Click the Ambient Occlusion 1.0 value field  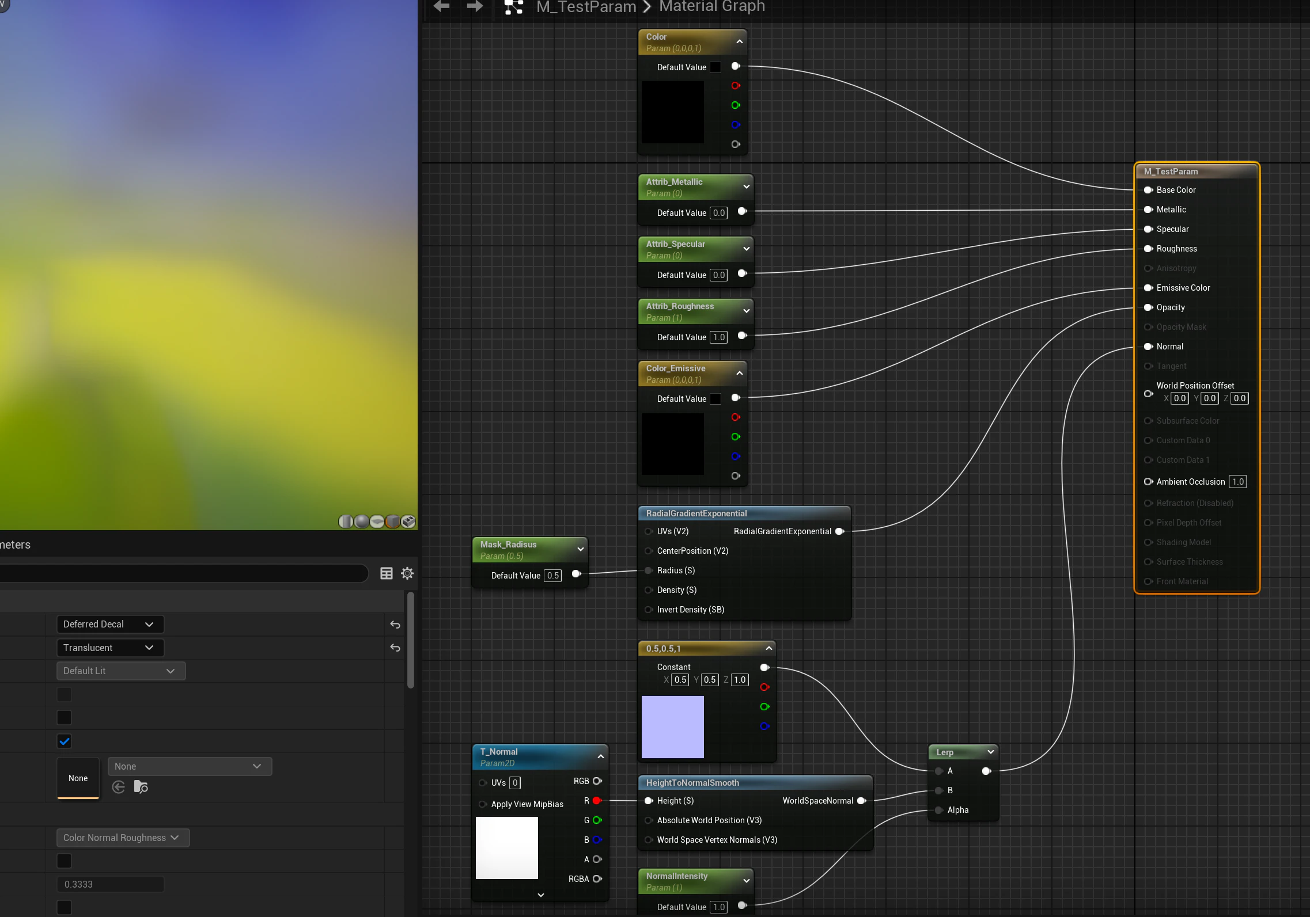click(x=1237, y=482)
